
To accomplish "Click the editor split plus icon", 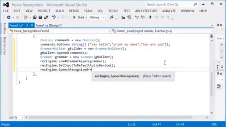I will point(212,36).
